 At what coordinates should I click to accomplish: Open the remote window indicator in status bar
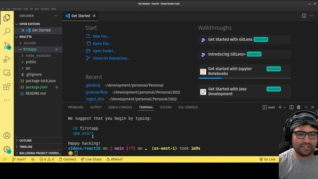pos(5,159)
